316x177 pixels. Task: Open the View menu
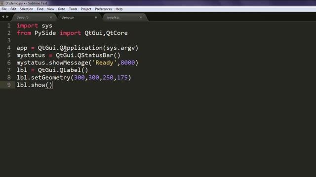pos(50,9)
